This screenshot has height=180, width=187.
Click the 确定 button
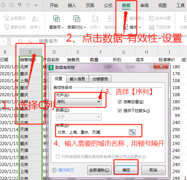[x=126, y=170]
